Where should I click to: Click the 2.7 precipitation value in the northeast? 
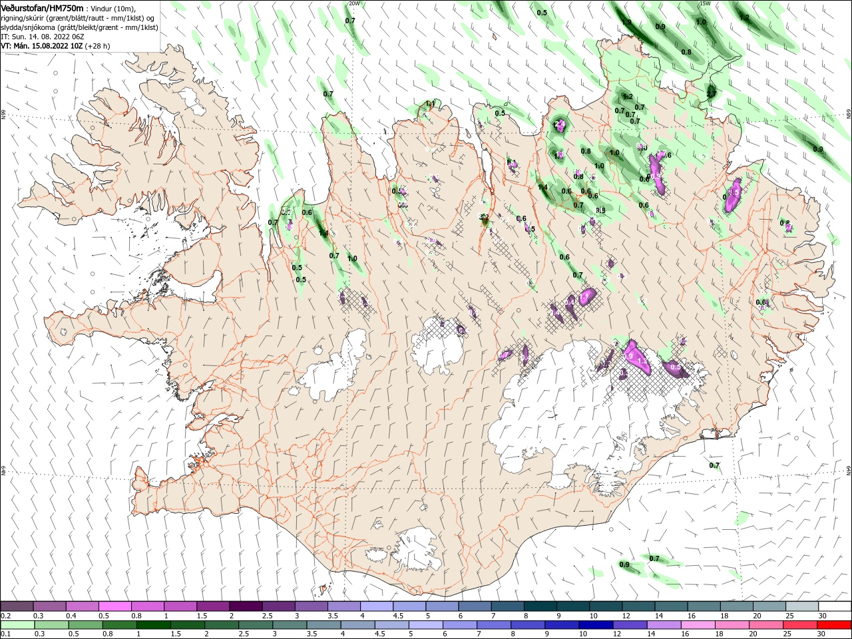click(x=712, y=94)
